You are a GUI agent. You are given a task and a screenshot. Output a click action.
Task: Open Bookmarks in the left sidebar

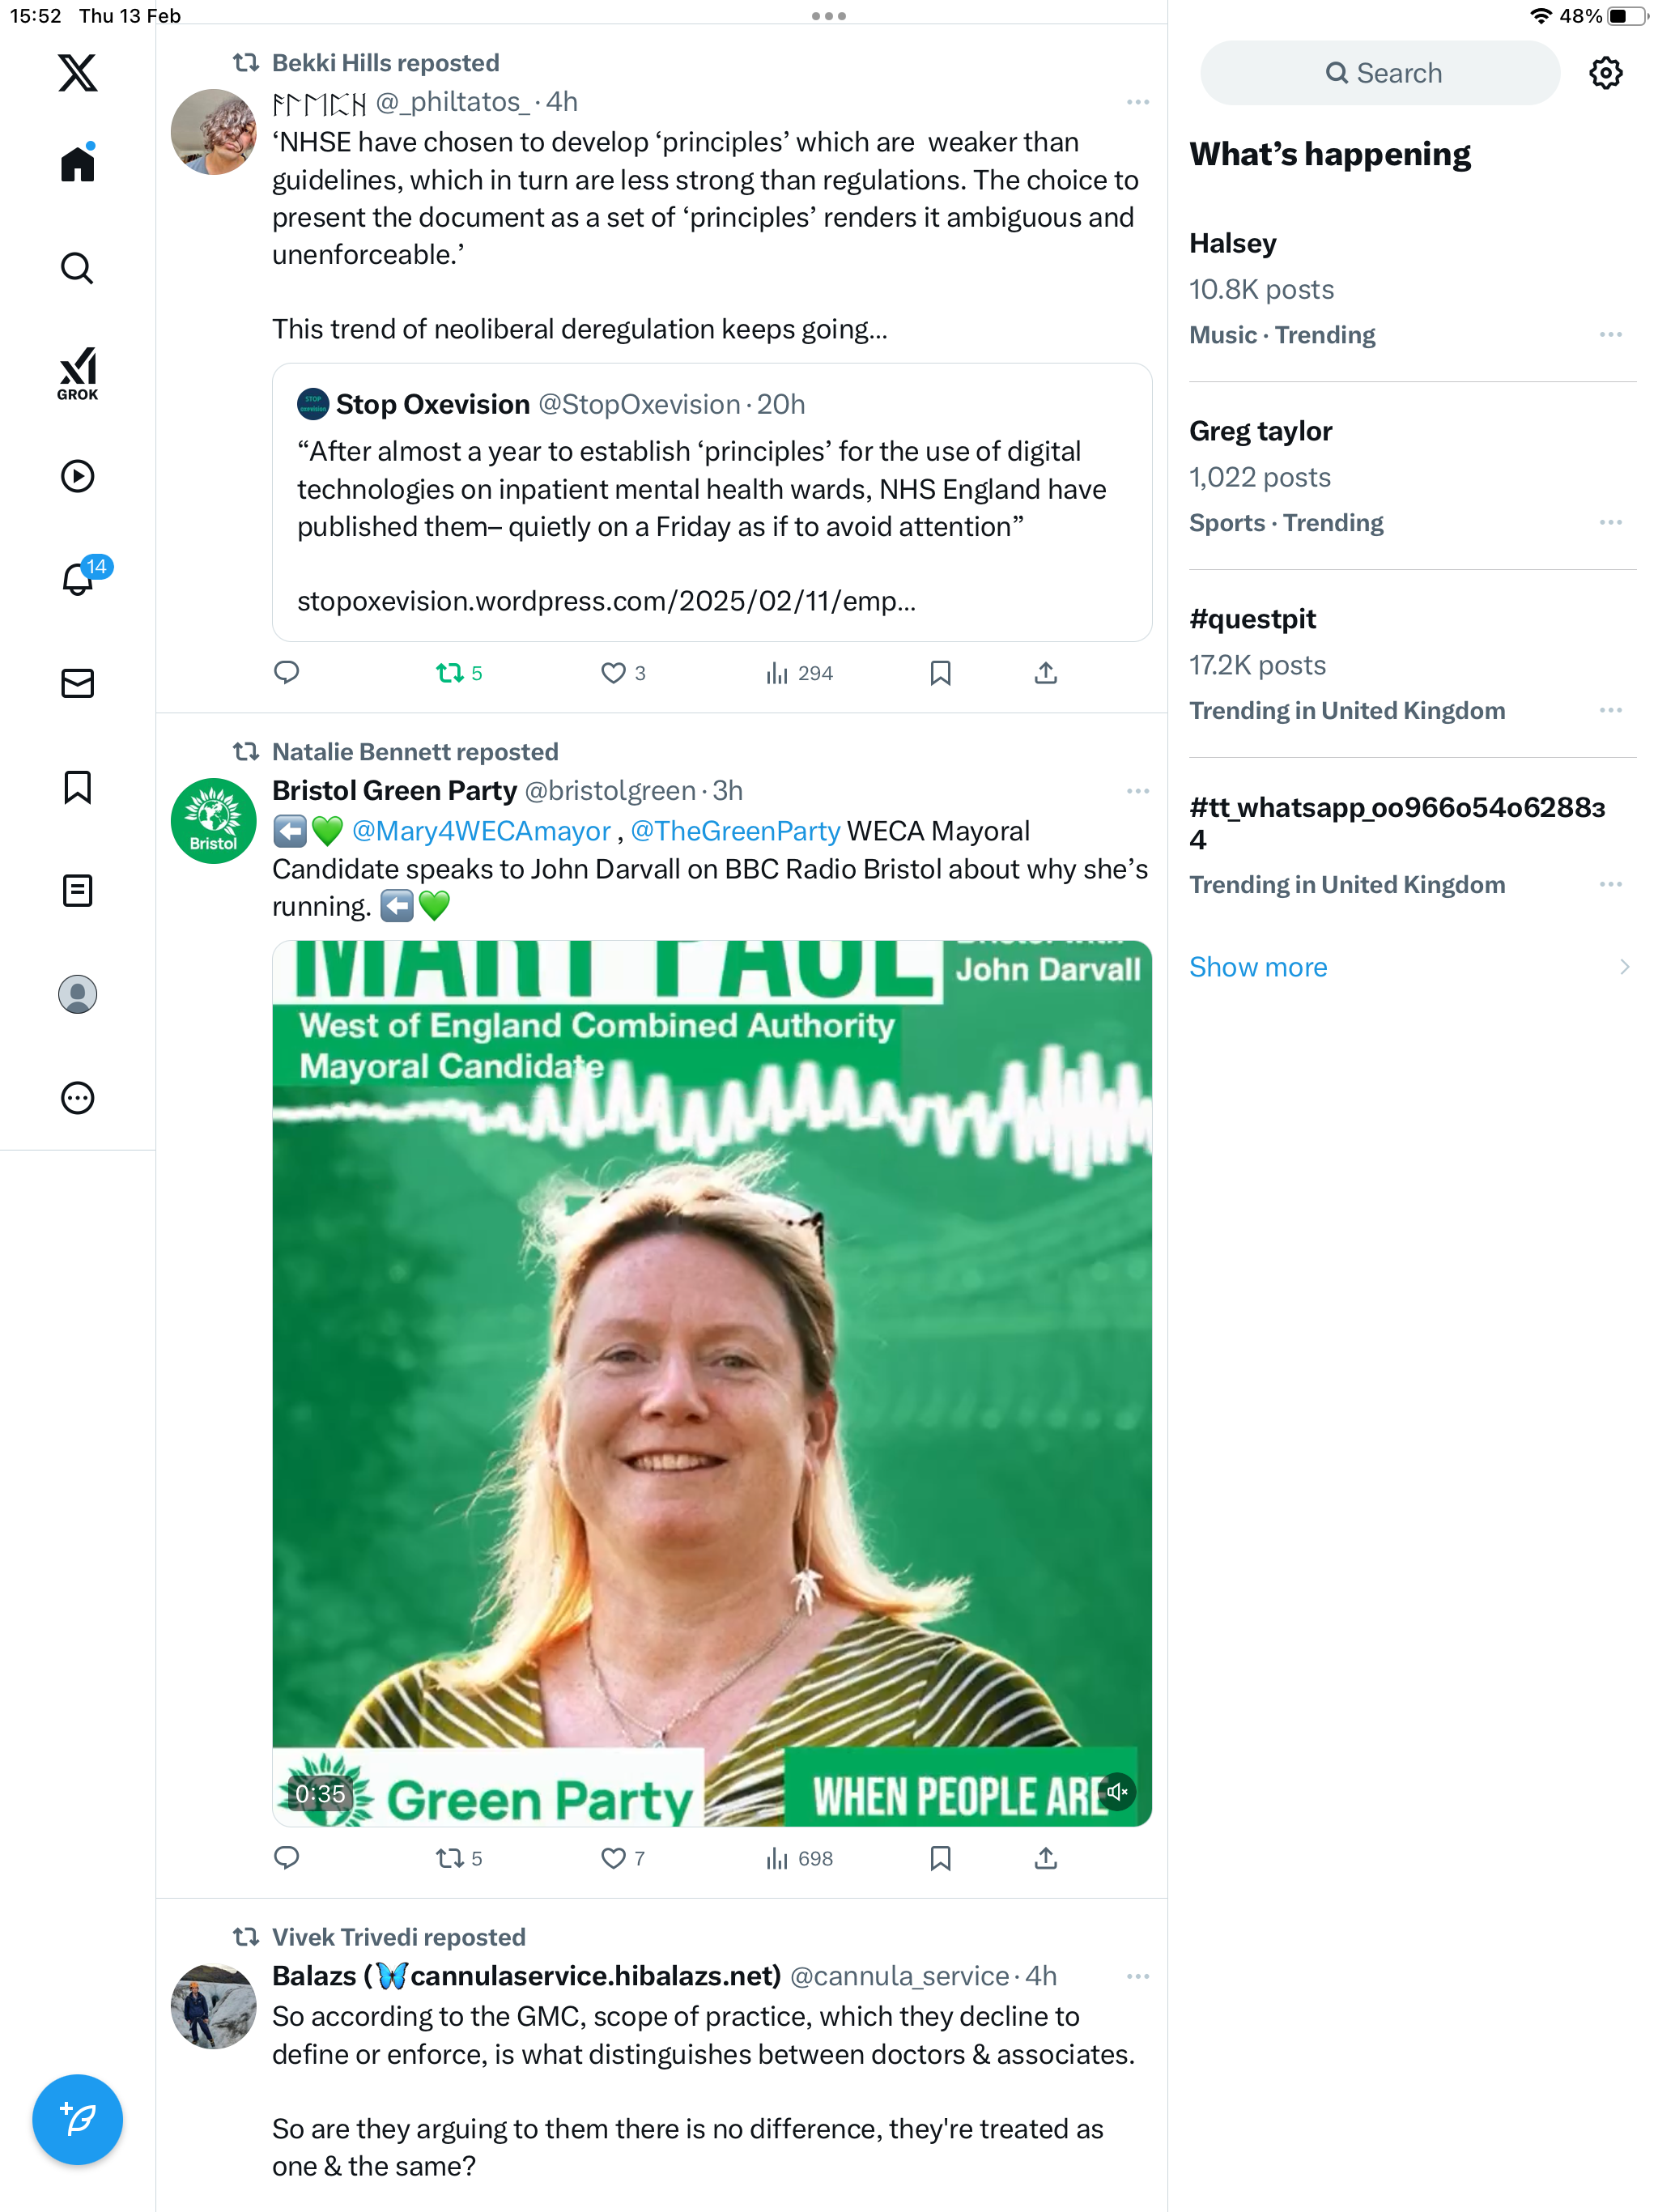pos(77,787)
